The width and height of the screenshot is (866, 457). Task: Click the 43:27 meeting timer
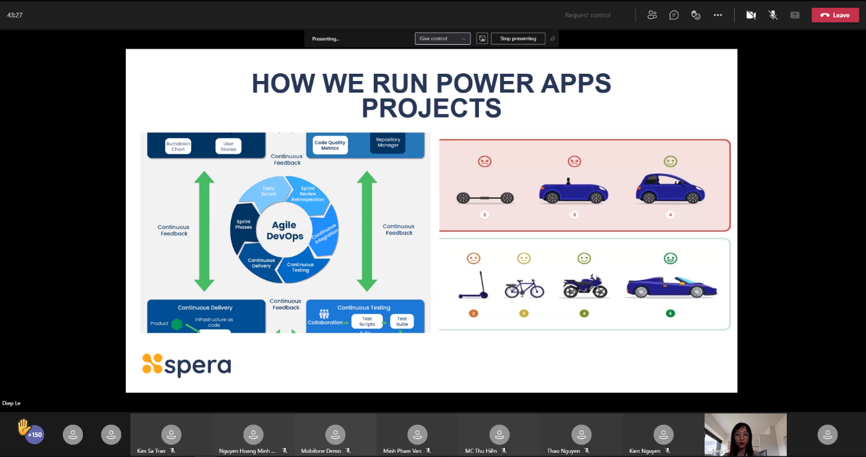coord(15,15)
